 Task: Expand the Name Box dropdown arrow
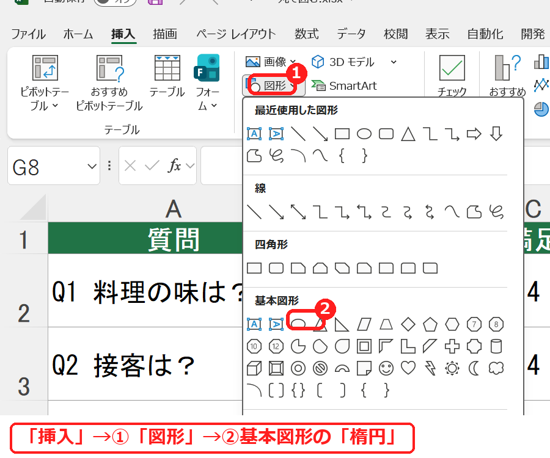pyautogui.click(x=92, y=166)
